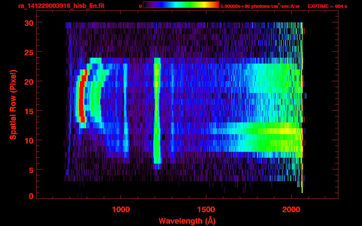
Task: Click the colorbar minimum value 0 label
Action: pos(141,6)
